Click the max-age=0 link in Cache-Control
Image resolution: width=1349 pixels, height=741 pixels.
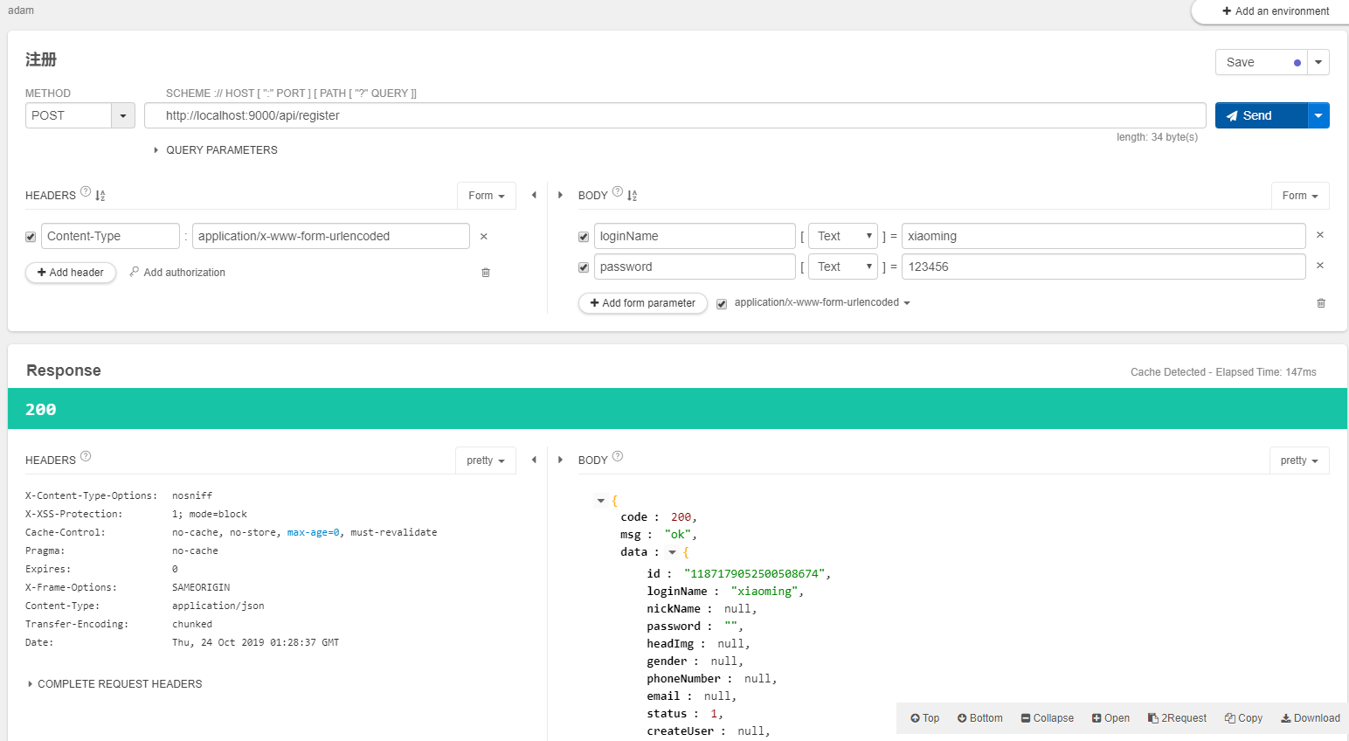[314, 532]
